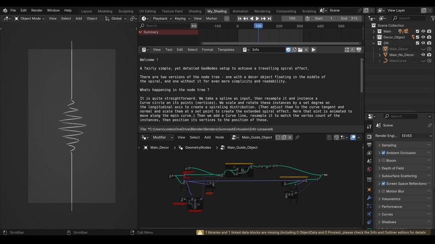This screenshot has height=244, width=435.
Task: Collapse the GN collection
Action: point(374,43)
